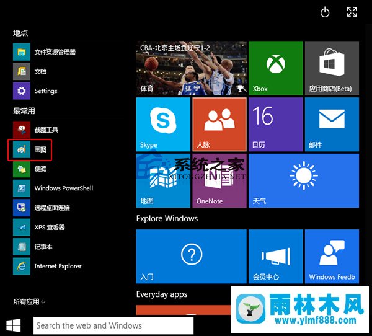Open the 天气 weather tile
The image size is (372, 336).
coord(304,180)
